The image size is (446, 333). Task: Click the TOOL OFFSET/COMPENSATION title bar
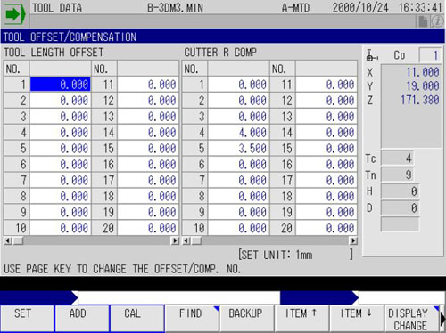(x=223, y=37)
